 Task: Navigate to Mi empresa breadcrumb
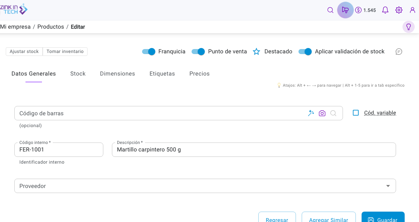15,27
